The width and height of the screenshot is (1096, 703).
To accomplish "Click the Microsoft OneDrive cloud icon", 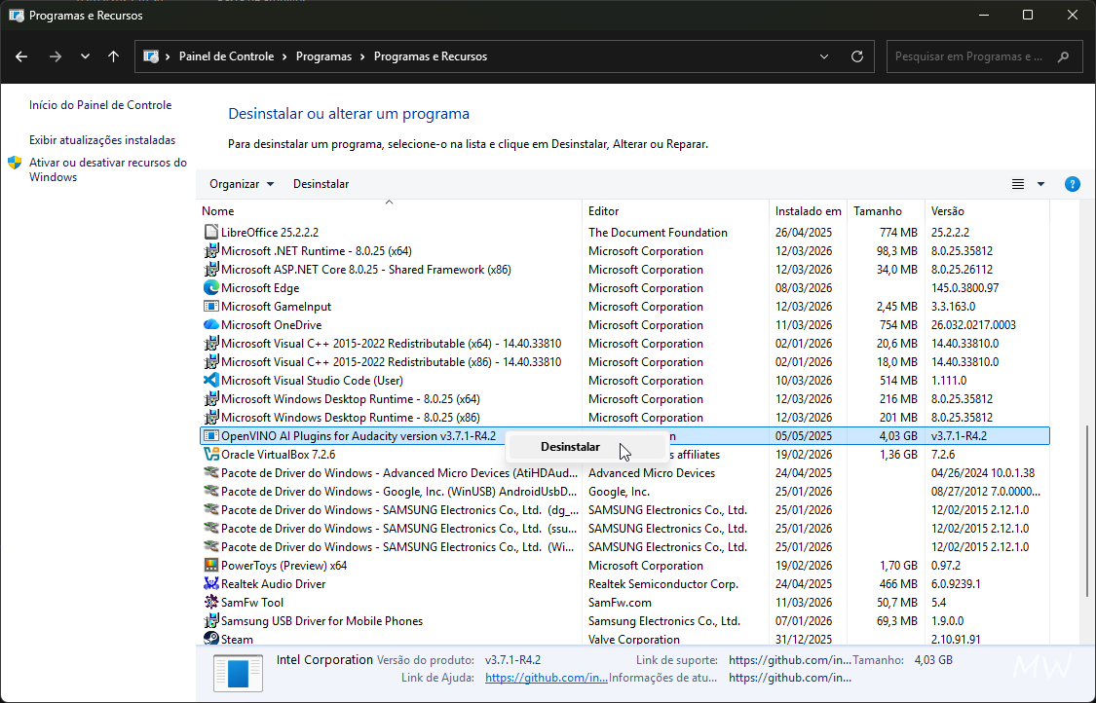I will (x=212, y=324).
